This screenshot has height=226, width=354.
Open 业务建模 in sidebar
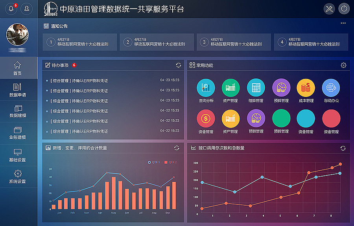pyautogui.click(x=18, y=133)
